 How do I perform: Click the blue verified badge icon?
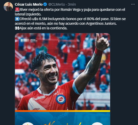(45, 4)
